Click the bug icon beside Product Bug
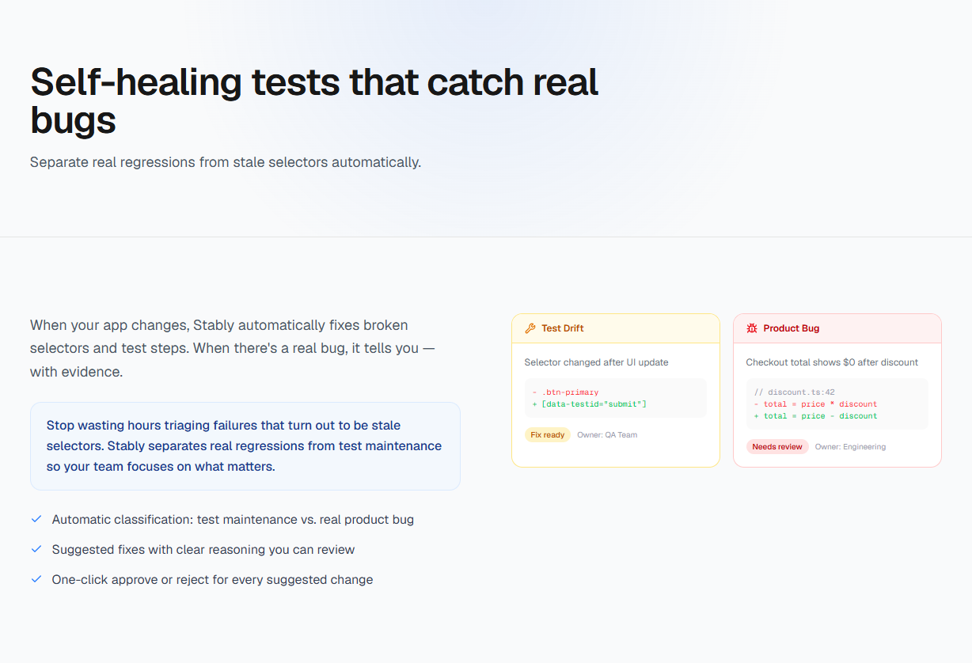Viewport: 972px width, 663px height. click(x=752, y=328)
